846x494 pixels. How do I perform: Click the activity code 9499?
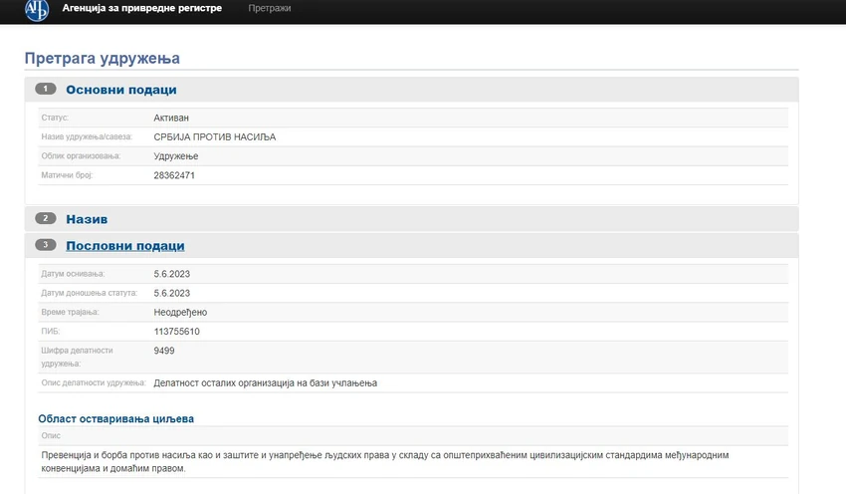click(x=164, y=351)
